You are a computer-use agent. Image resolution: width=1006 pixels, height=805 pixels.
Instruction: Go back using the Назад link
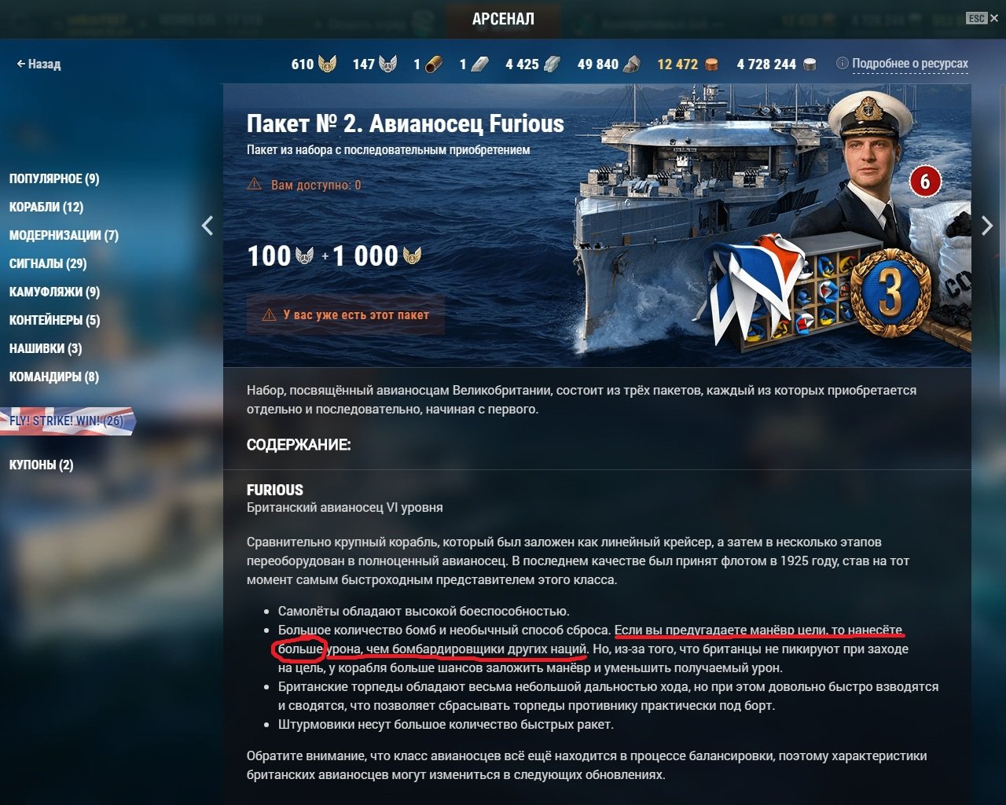tap(39, 64)
